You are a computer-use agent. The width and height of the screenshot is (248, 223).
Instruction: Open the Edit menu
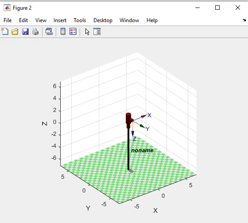tap(23, 20)
